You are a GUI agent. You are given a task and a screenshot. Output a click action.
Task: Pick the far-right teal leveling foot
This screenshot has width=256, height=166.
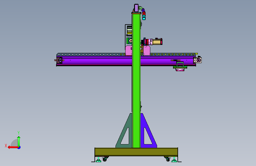pyautogui.click(x=174, y=160)
